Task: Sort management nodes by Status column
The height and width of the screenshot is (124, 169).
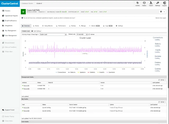Action: pos(42,83)
